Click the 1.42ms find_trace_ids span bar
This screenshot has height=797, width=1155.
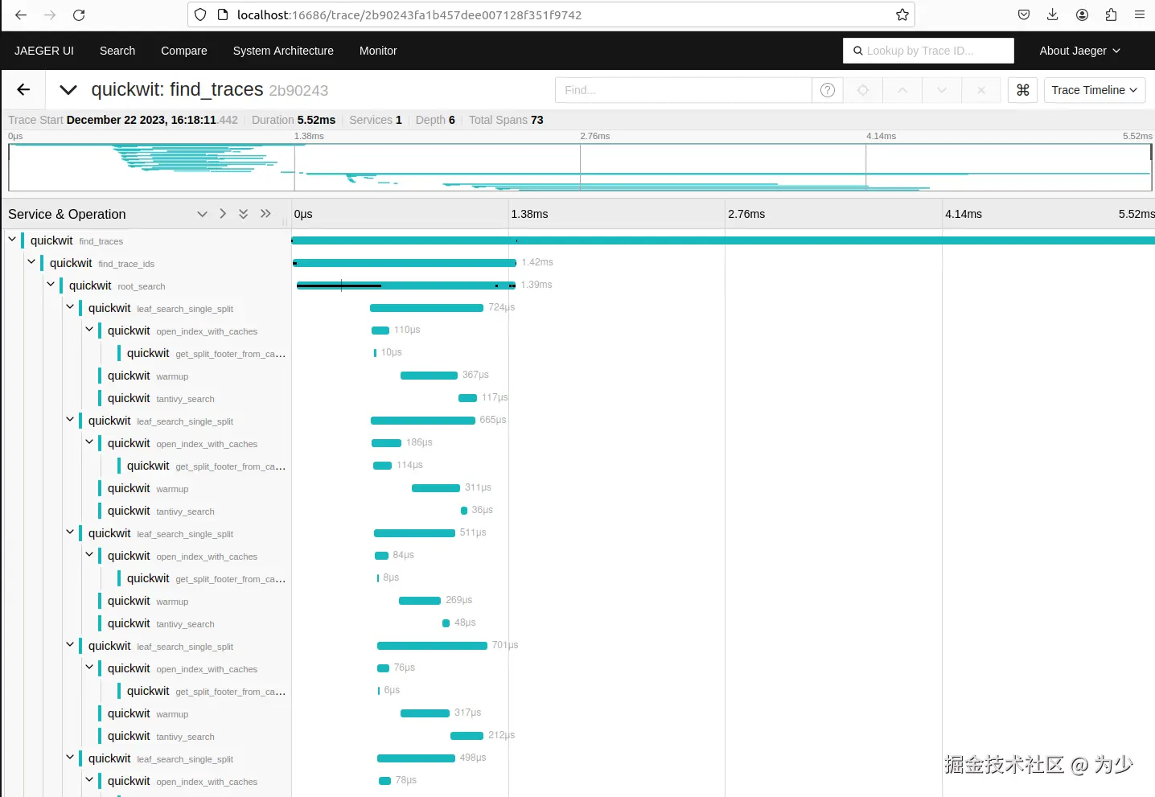click(x=405, y=263)
